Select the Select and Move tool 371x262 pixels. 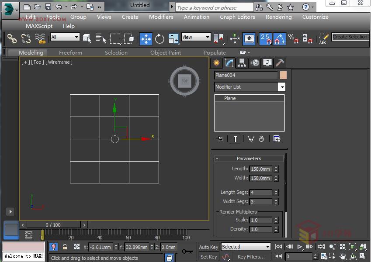pos(146,39)
